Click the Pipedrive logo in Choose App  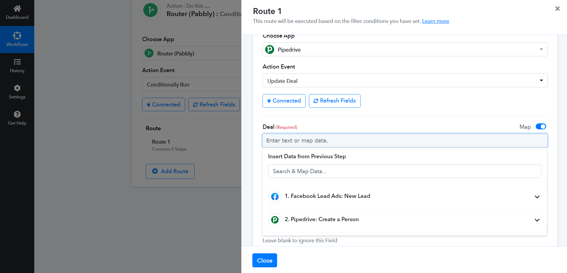[x=270, y=49]
